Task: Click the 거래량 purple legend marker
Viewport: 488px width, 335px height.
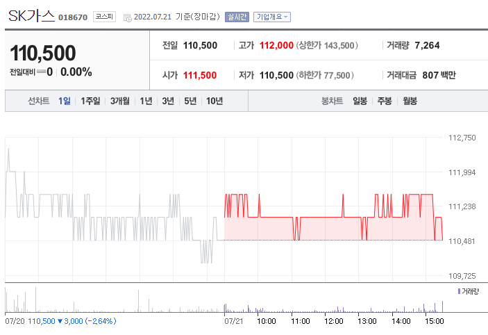Action: coord(459,291)
